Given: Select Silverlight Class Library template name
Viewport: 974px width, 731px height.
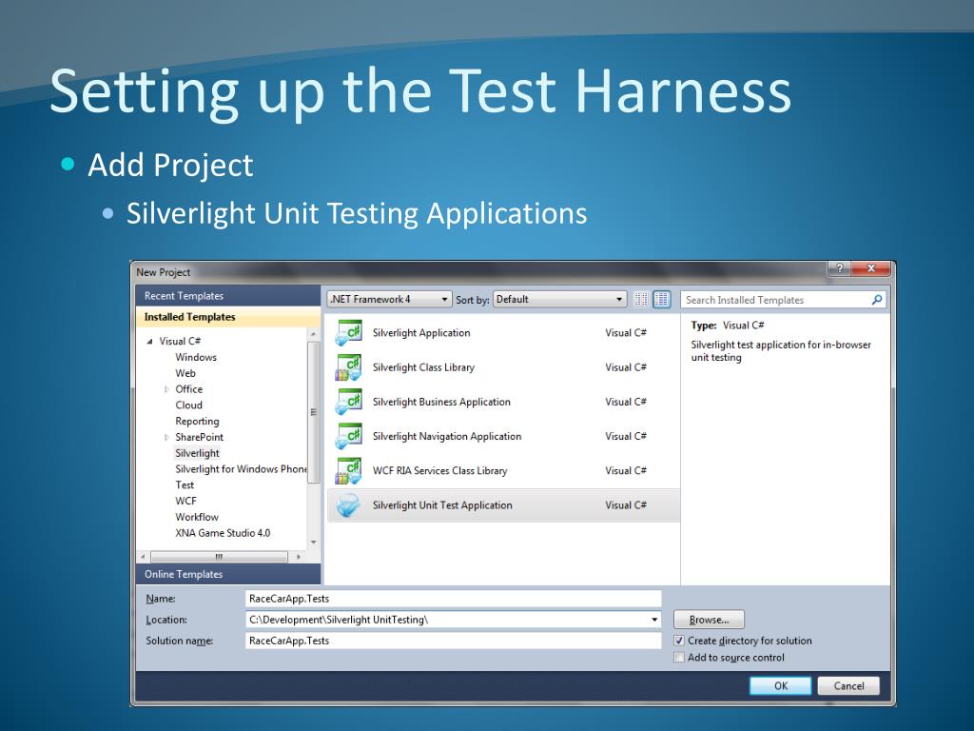Looking at the screenshot, I should pos(423,367).
